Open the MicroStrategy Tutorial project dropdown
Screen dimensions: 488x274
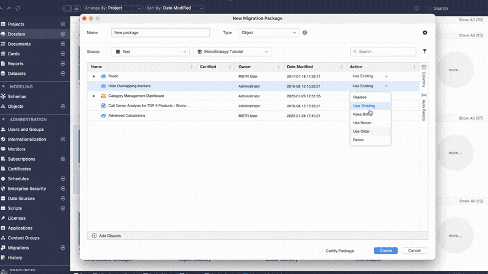232,52
